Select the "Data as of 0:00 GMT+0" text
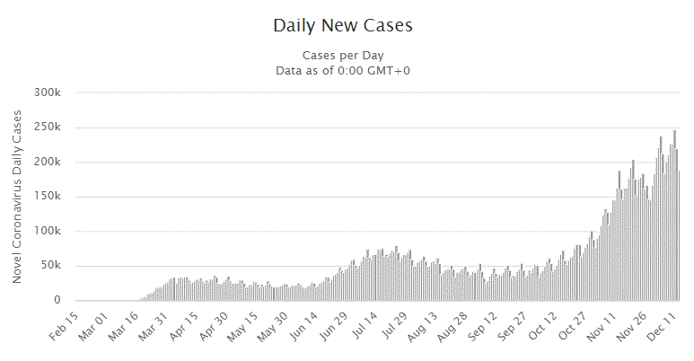The height and width of the screenshot is (361, 694). (x=343, y=70)
